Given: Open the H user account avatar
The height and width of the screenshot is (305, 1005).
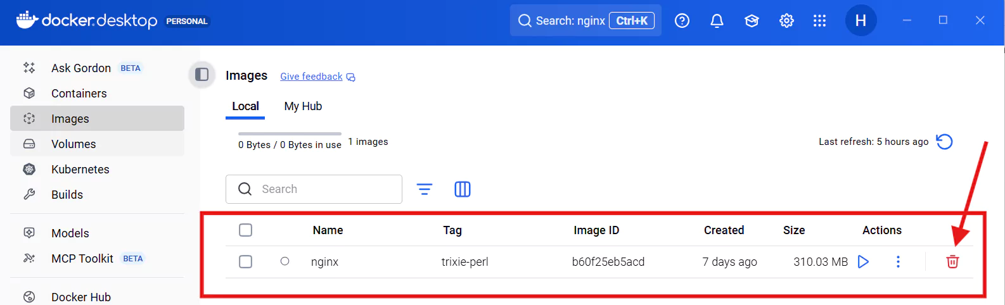Looking at the screenshot, I should (861, 21).
